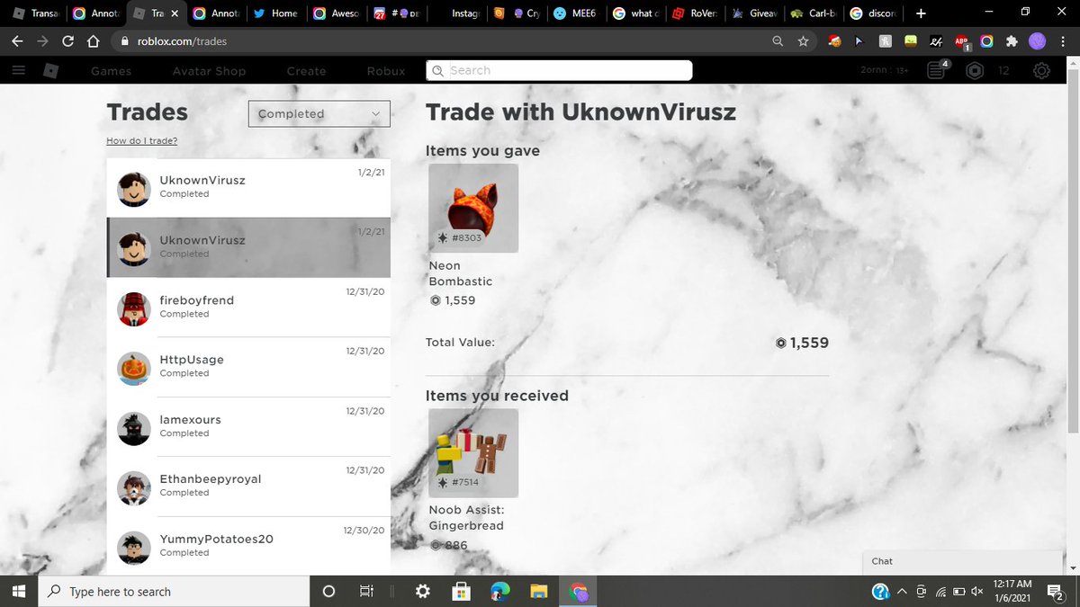
Task: Open the Create menu item
Action: click(x=306, y=71)
